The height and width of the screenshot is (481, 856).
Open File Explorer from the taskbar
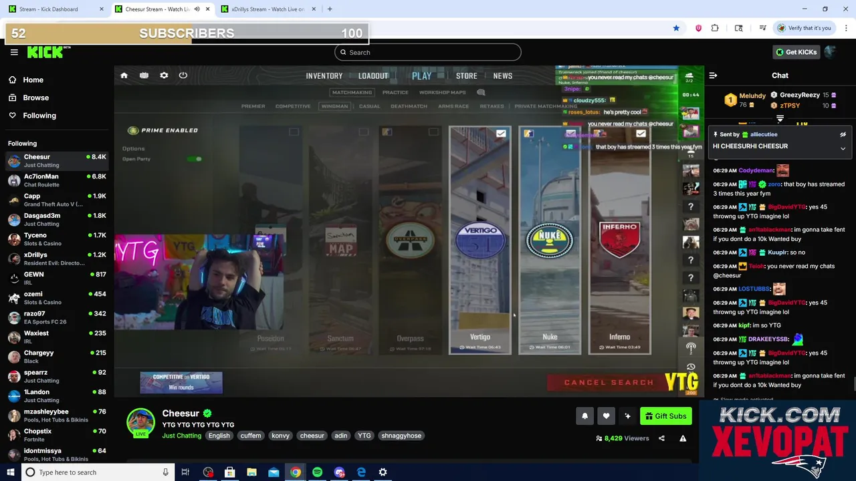[x=251, y=472]
